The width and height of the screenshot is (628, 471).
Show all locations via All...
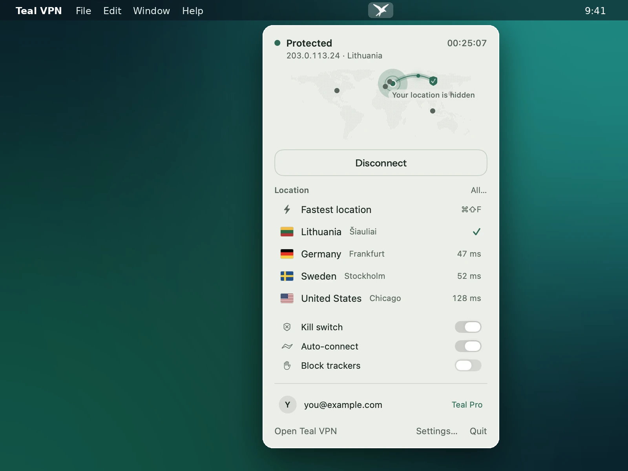478,190
